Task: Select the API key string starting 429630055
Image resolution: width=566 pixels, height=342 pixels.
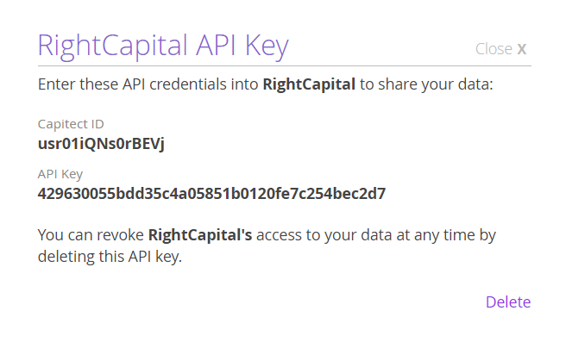Action: click(x=211, y=194)
